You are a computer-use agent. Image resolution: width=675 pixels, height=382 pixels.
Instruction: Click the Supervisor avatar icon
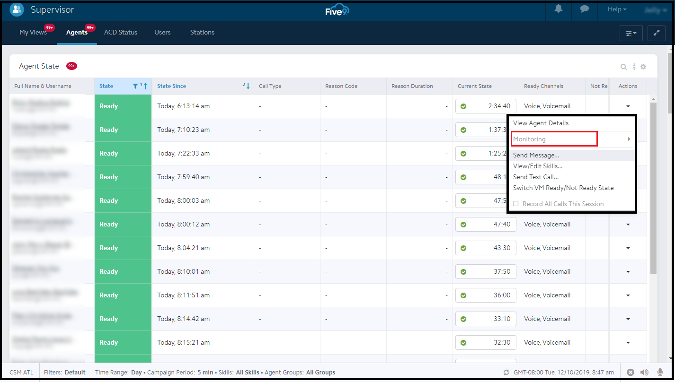tap(17, 9)
